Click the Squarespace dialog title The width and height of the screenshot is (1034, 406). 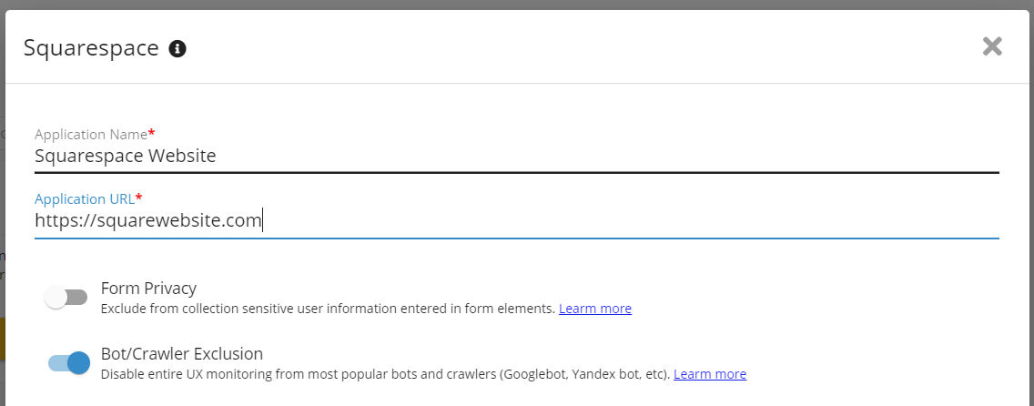91,48
